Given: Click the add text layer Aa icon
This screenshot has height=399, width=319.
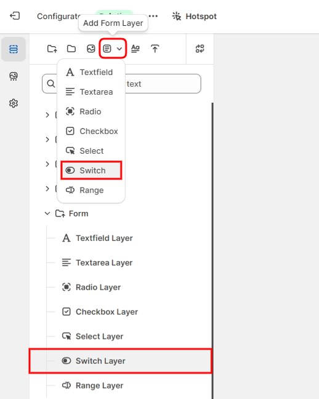Looking at the screenshot, I should [x=135, y=49].
